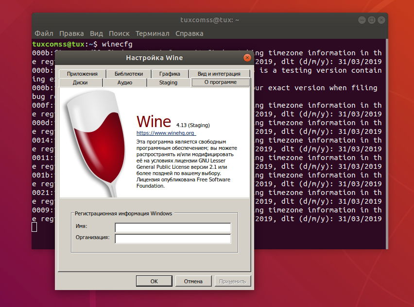
Task: Click the О программе tab
Action: 221,82
